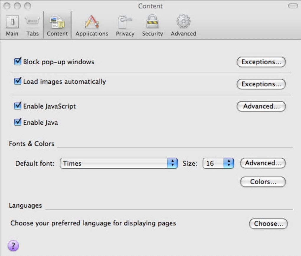The height and width of the screenshot is (256, 301).
Task: Expand the font Size dropdown
Action: (x=218, y=163)
